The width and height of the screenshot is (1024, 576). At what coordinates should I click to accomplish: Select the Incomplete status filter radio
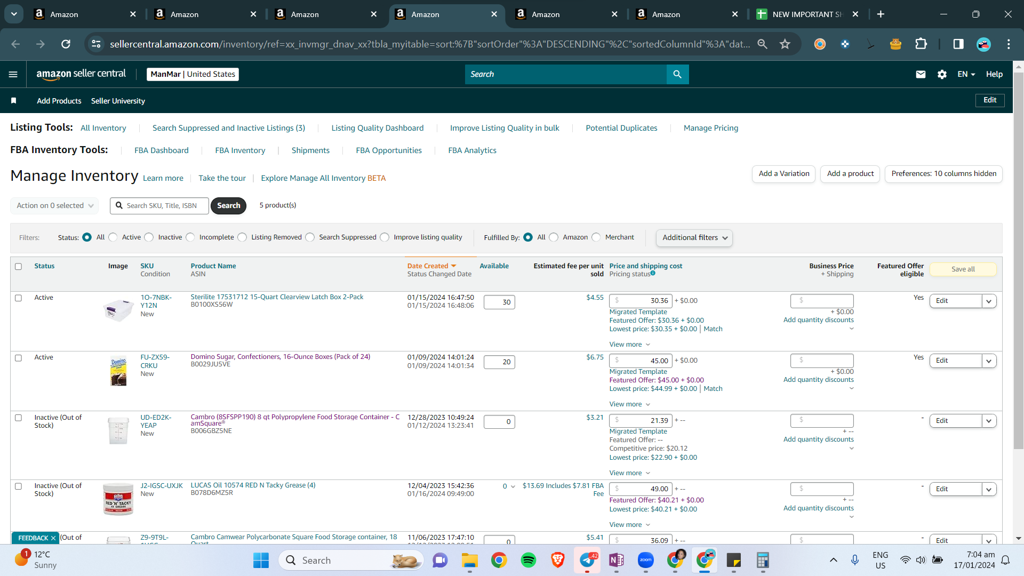tap(190, 237)
